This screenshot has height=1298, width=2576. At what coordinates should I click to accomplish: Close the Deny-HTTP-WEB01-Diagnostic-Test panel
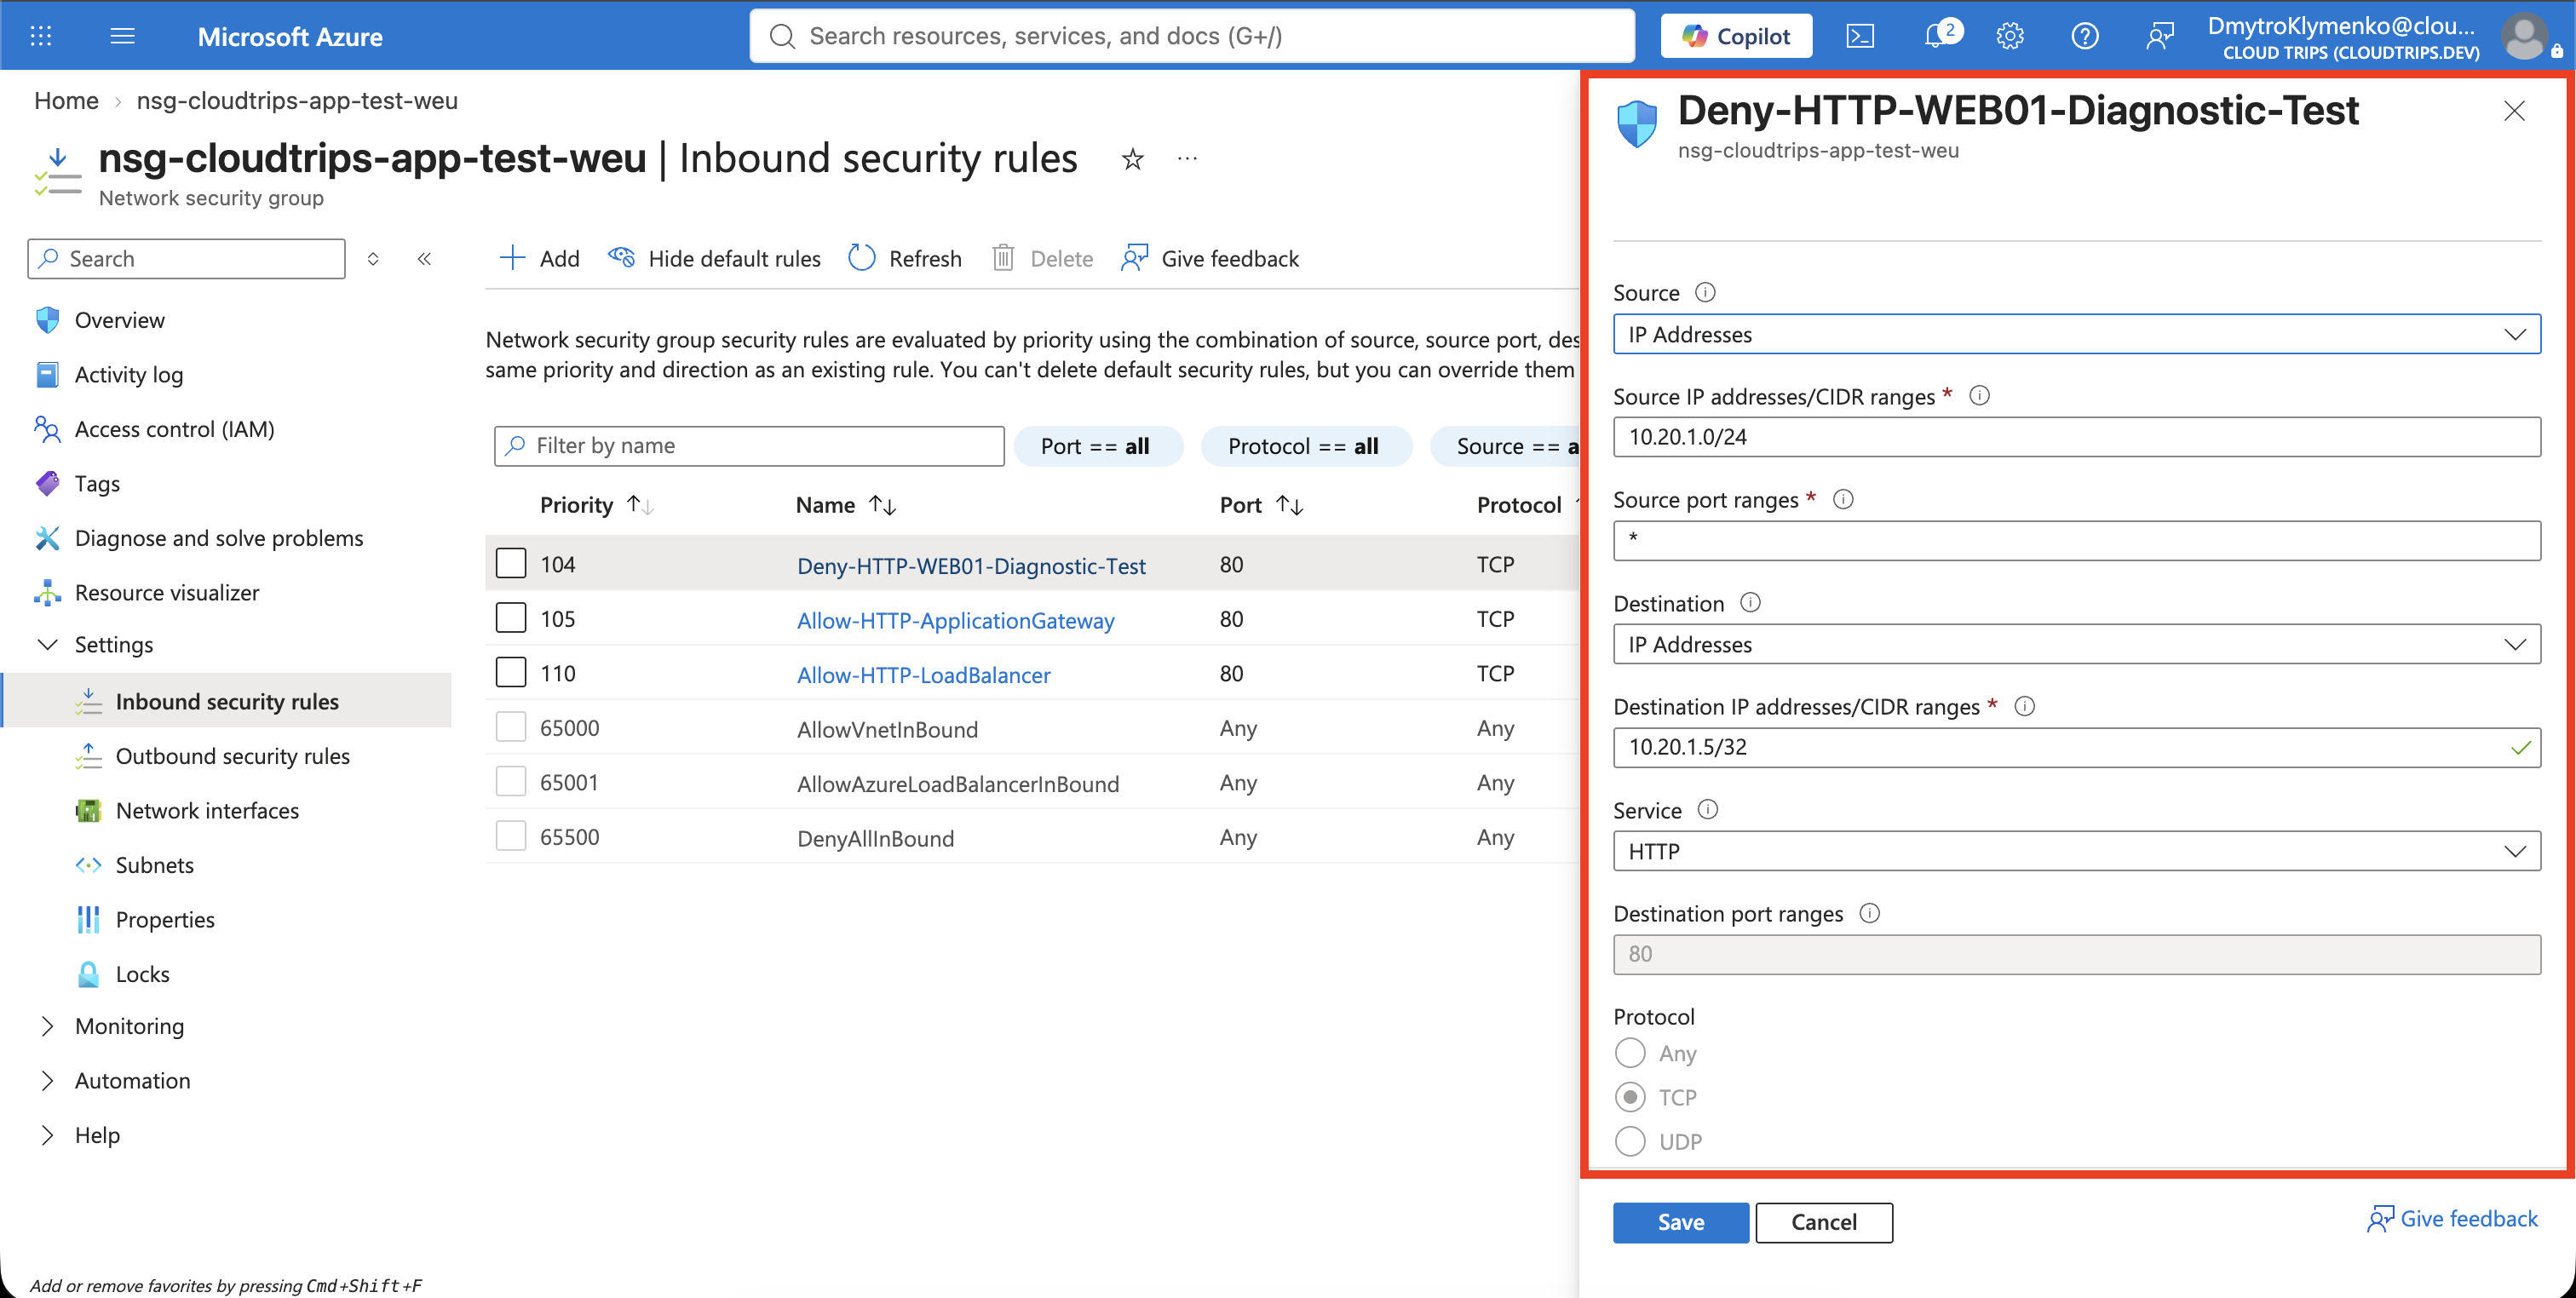2514,111
